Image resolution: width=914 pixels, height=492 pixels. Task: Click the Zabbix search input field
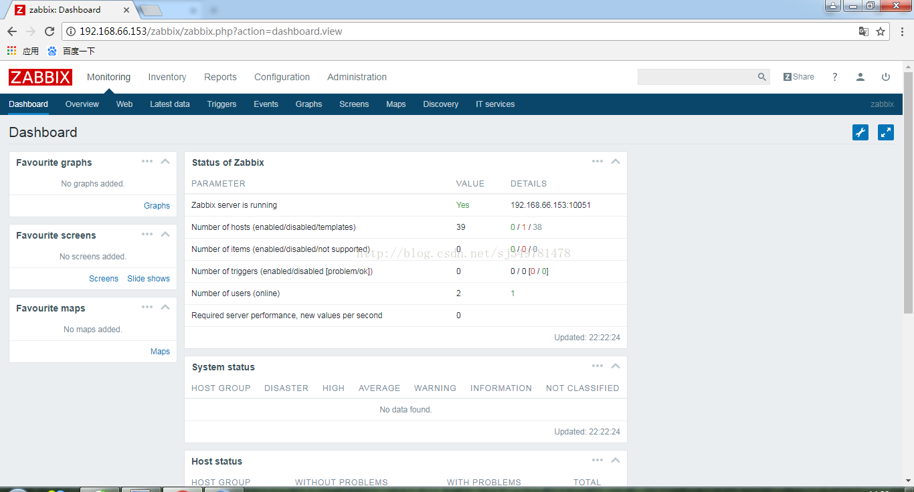tap(697, 77)
